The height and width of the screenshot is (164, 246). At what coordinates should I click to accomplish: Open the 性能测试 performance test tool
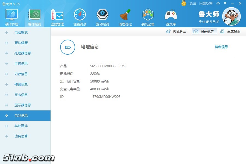[x=80, y=16]
